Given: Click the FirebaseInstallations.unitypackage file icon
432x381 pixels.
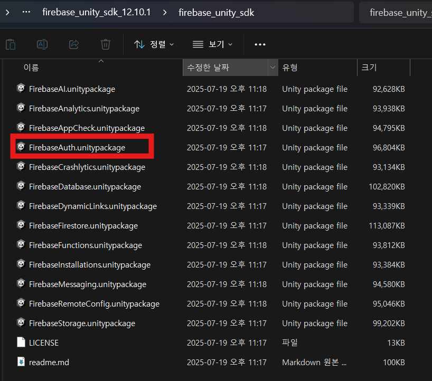Looking at the screenshot, I should click(21, 264).
